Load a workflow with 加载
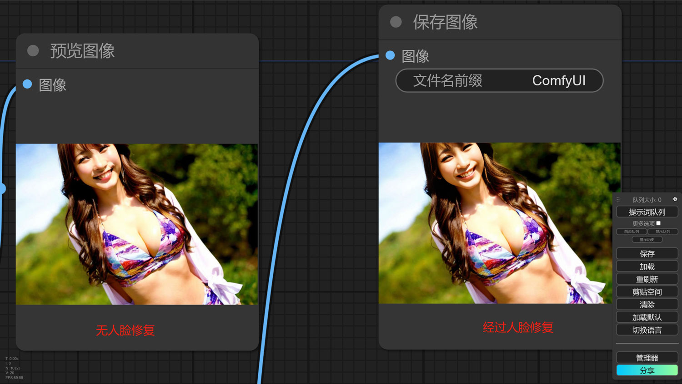 pos(647,266)
